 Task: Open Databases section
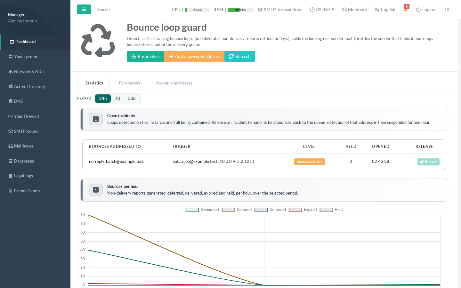tap(35, 161)
